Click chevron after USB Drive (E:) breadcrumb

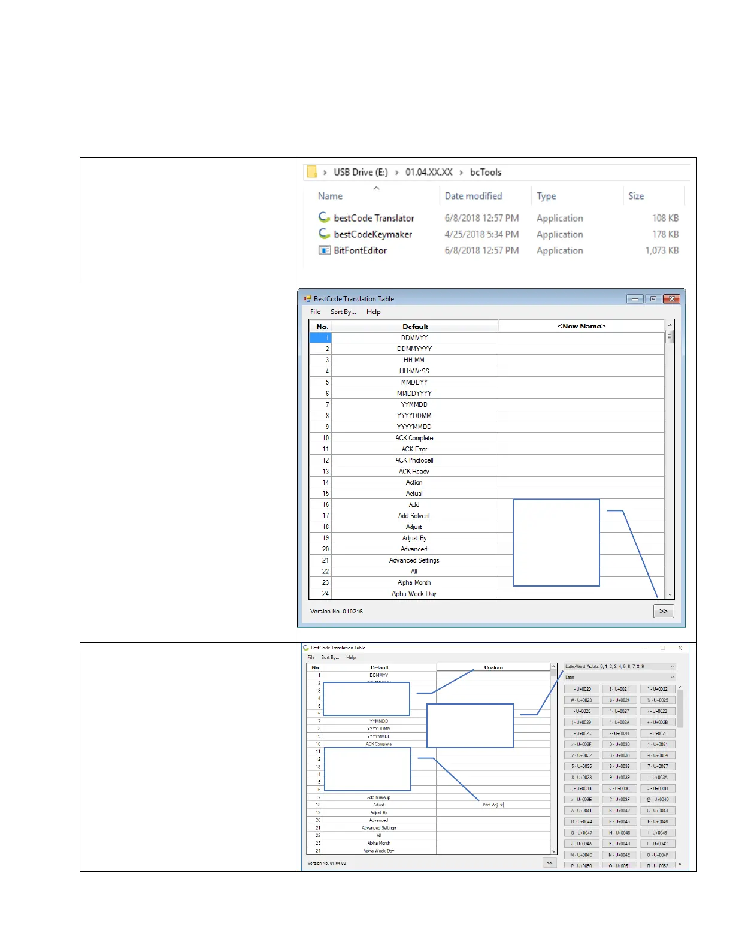(x=396, y=173)
